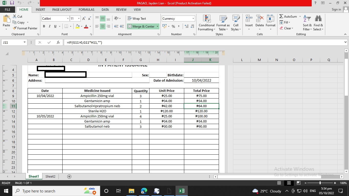
Task: Open the font size dropdown
Action: pos(79,19)
